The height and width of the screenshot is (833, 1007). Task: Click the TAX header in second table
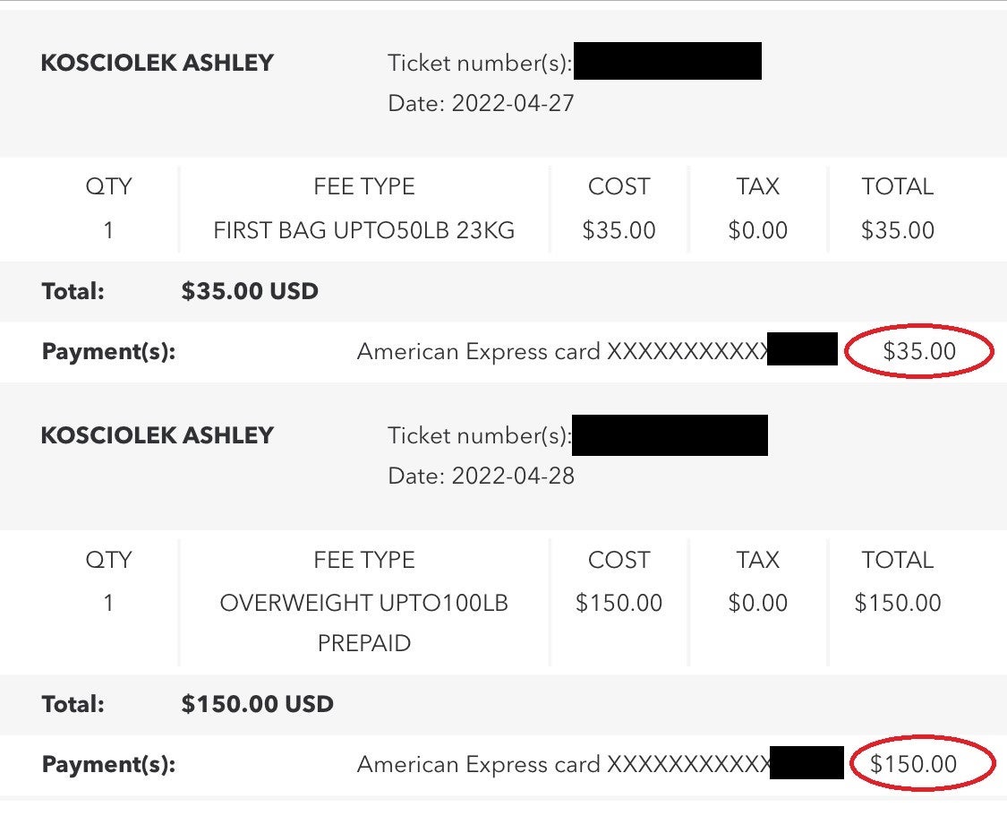pyautogui.click(x=758, y=560)
